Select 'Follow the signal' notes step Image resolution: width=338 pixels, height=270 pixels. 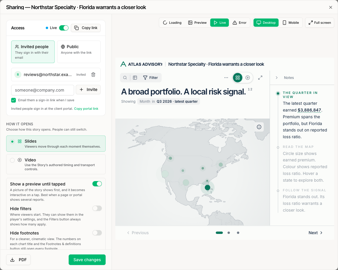point(304,190)
